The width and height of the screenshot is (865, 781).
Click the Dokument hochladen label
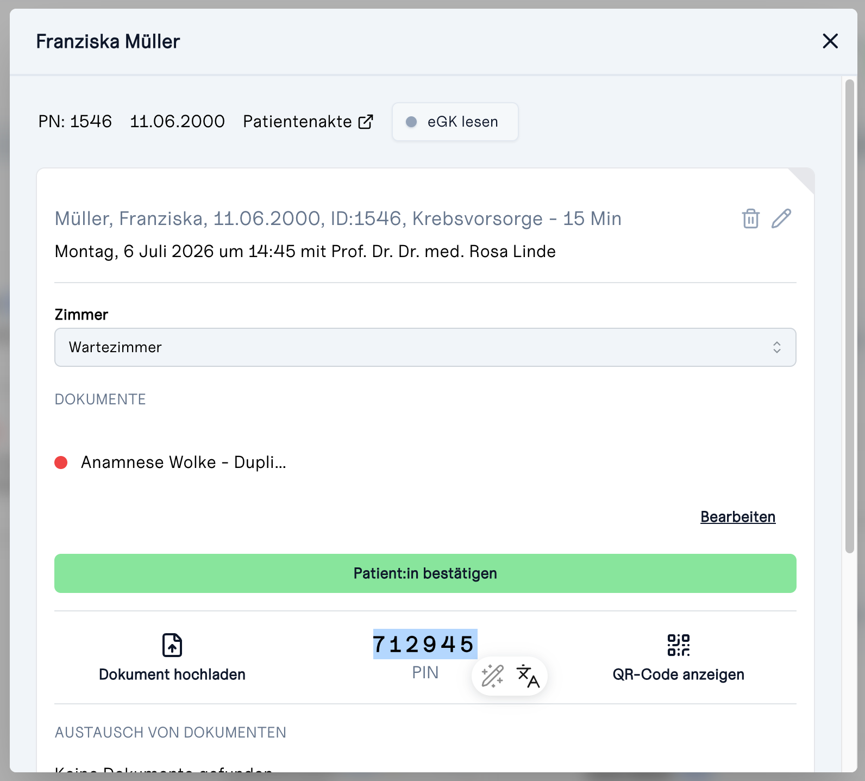pyautogui.click(x=172, y=674)
